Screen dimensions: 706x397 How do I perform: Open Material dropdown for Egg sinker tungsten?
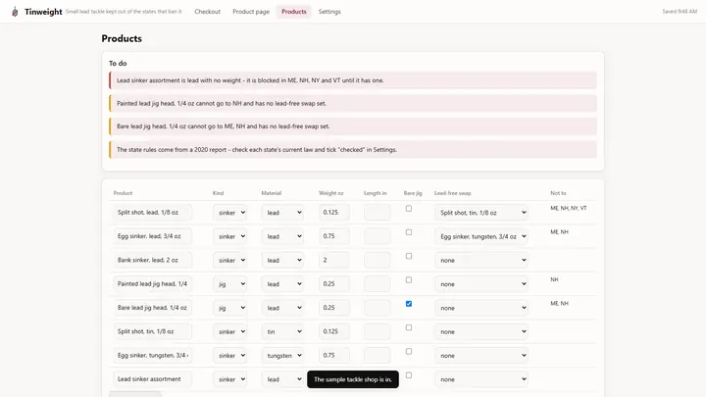point(282,356)
